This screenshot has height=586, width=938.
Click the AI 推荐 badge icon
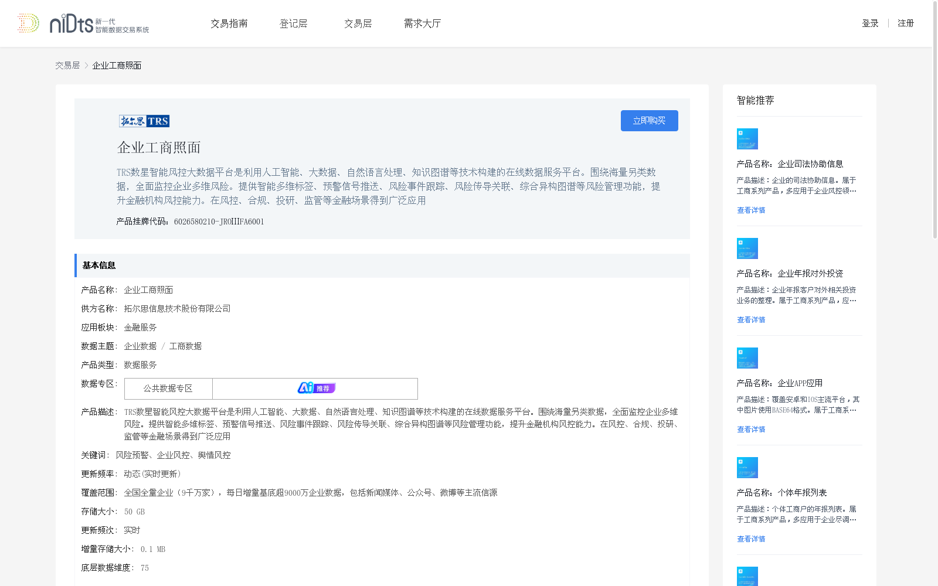pos(317,388)
